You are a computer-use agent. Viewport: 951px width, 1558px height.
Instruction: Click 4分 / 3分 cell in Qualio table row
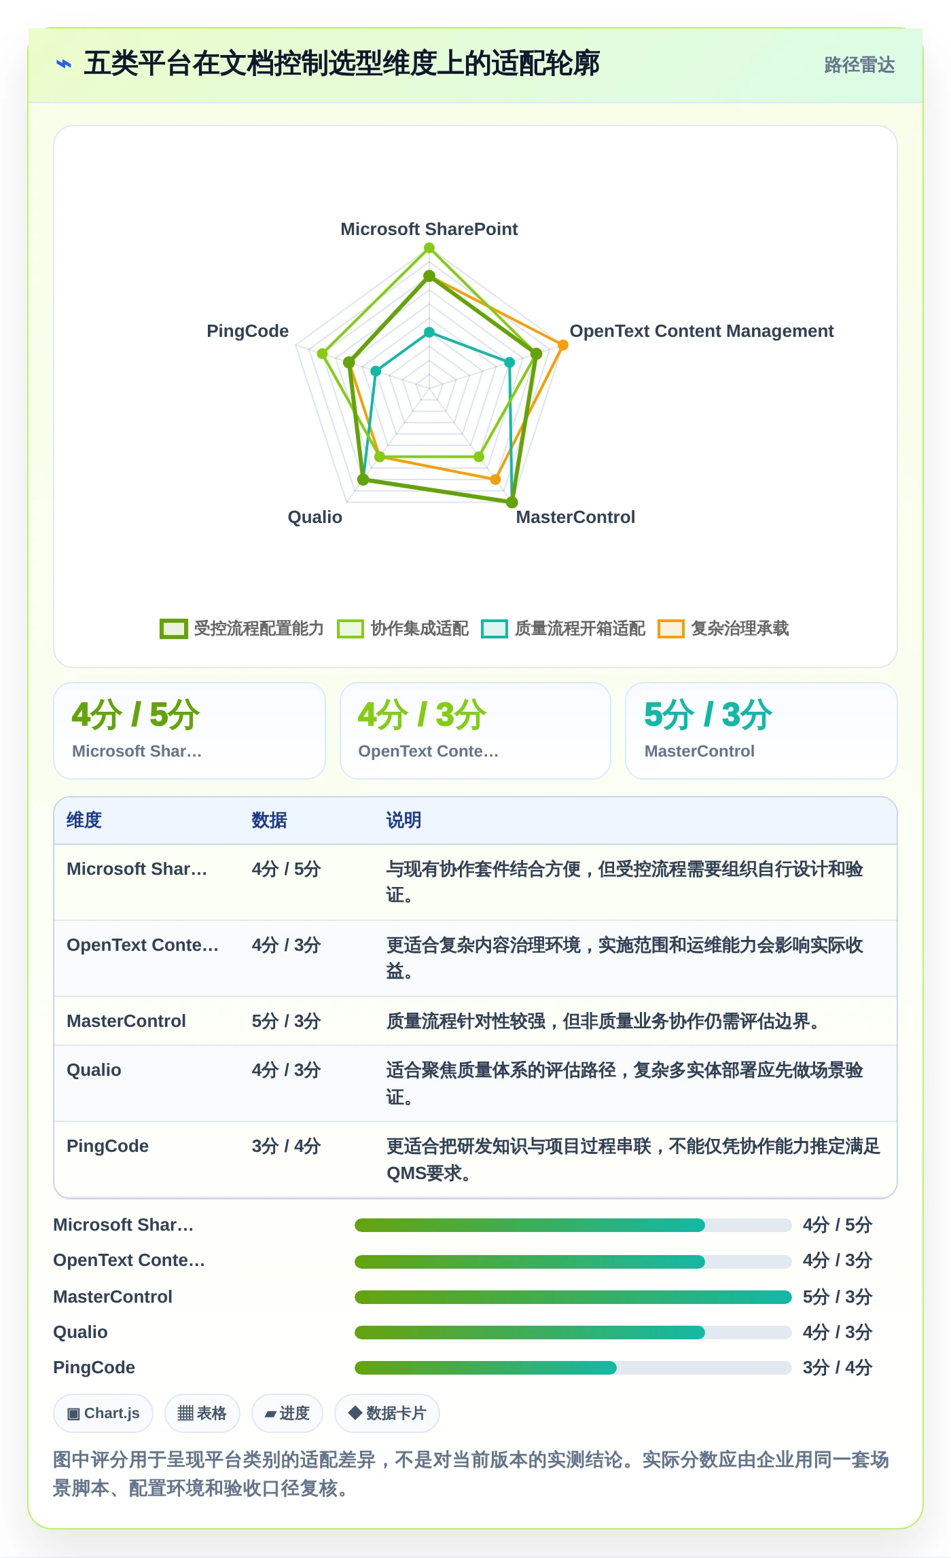[x=286, y=1070]
